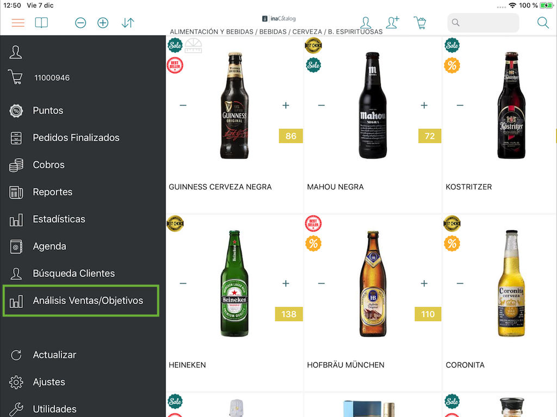This screenshot has height=417, width=557.
Task: Open Búsqueda Clientes
Action: pyautogui.click(x=74, y=274)
